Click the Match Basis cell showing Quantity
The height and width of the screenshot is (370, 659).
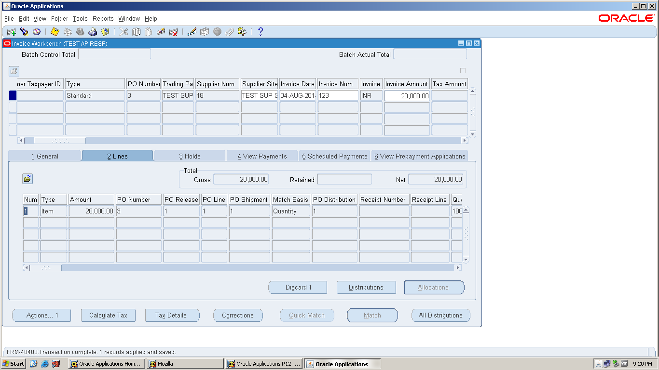click(291, 211)
